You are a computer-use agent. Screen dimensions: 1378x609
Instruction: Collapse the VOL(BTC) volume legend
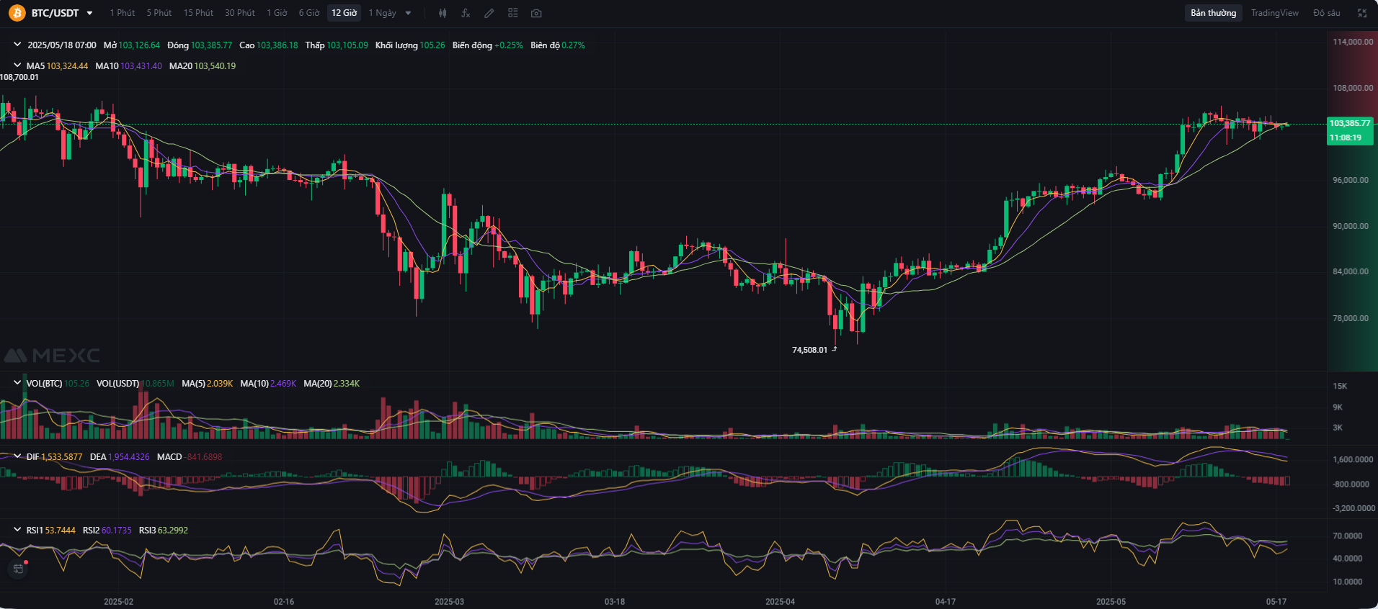tap(17, 383)
